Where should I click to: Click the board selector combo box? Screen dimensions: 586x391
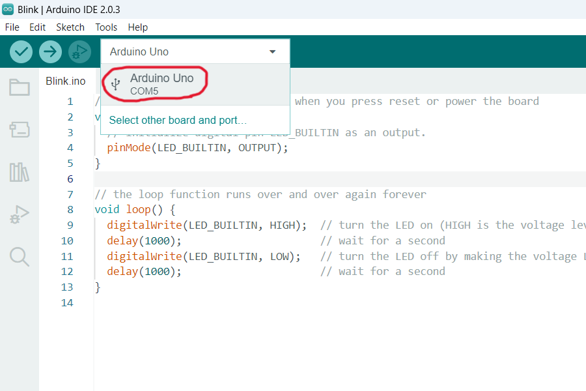pyautogui.click(x=189, y=51)
